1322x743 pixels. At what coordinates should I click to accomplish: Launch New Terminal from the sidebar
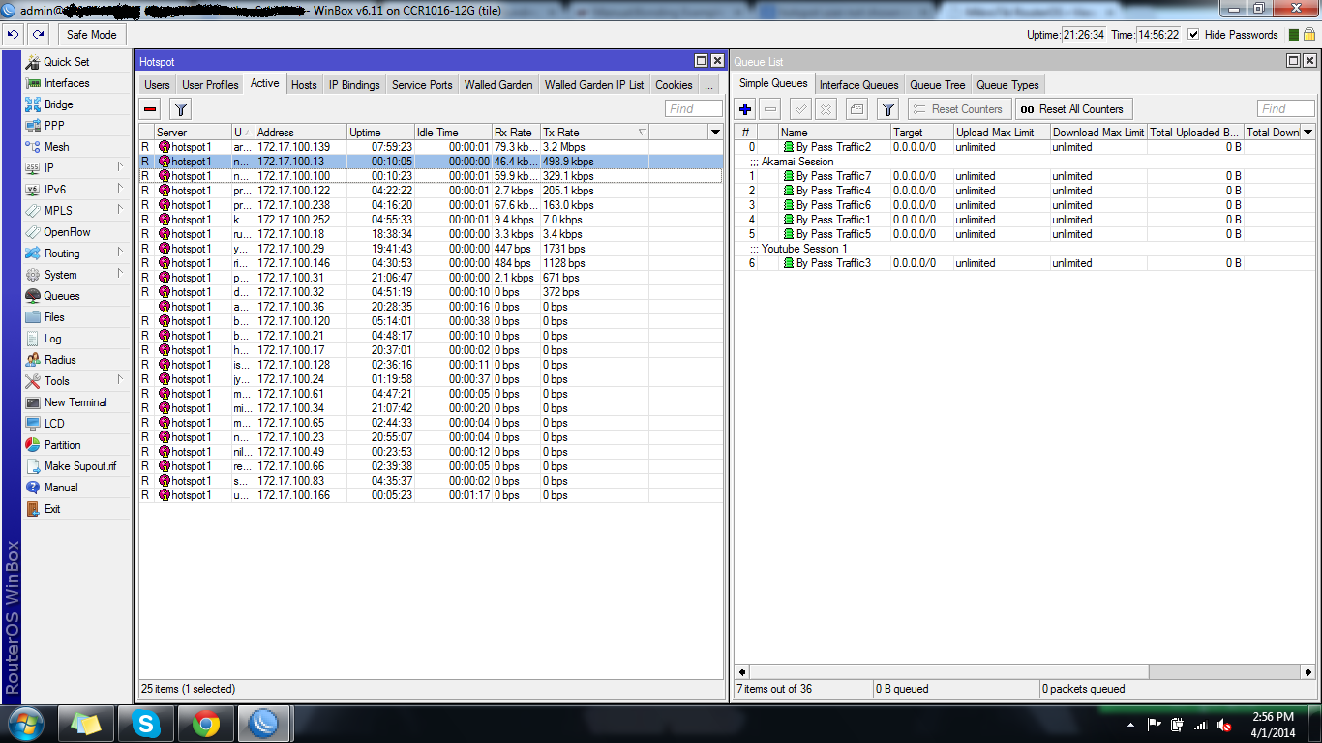click(75, 402)
